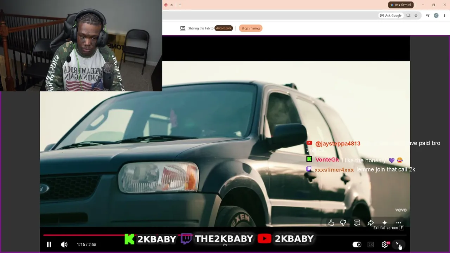Seek along the red video progress bar
The width and height of the screenshot is (450, 253).
[225, 235]
